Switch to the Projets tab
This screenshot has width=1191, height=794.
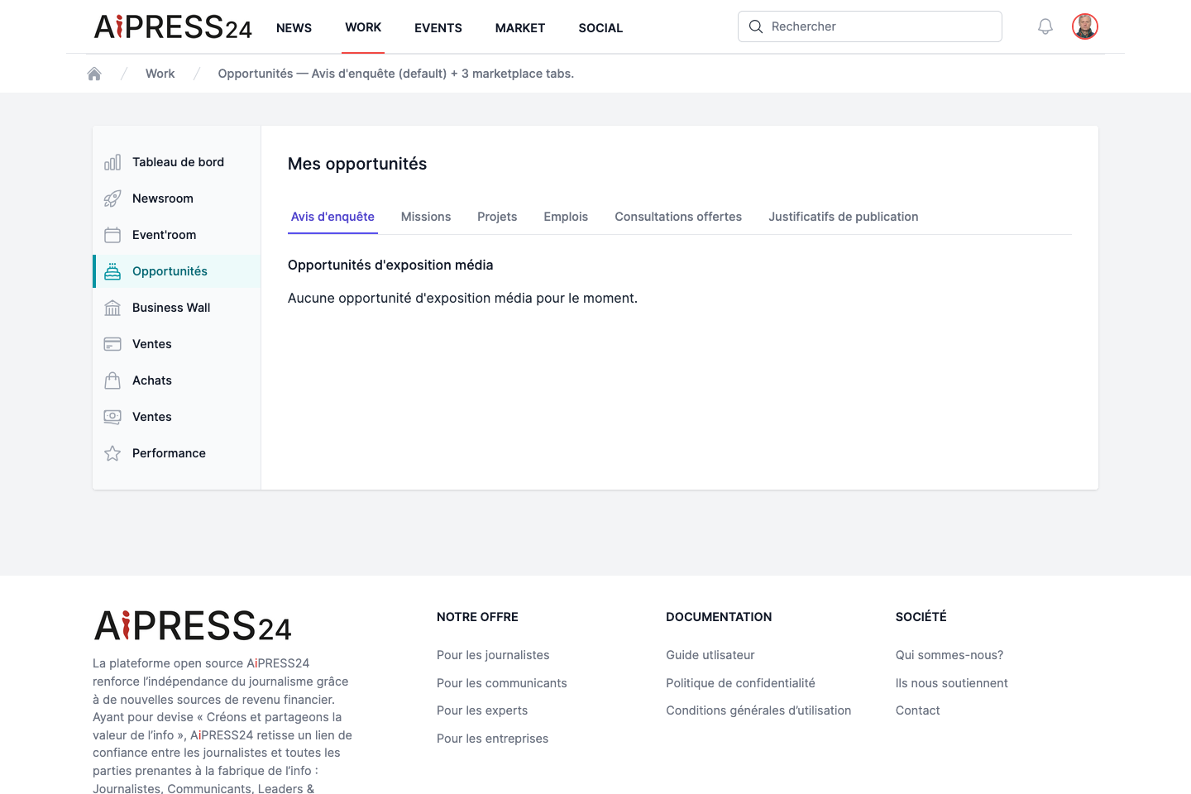coord(497,217)
